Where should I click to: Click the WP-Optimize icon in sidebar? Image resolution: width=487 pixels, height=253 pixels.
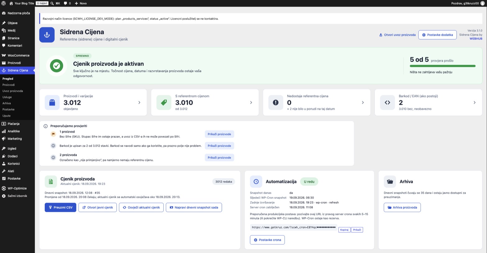coord(4,188)
